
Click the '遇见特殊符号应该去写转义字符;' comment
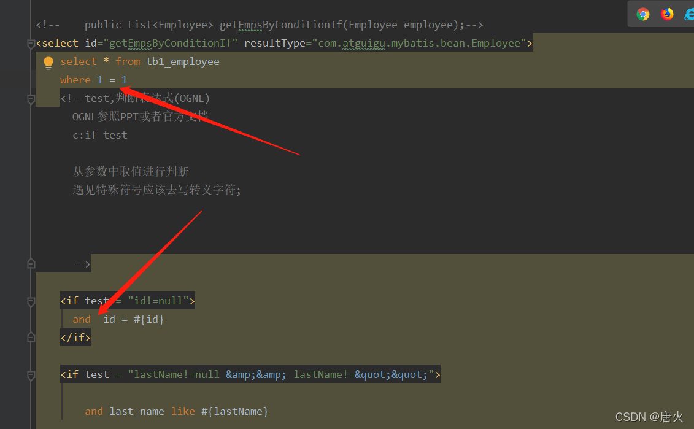156,190
